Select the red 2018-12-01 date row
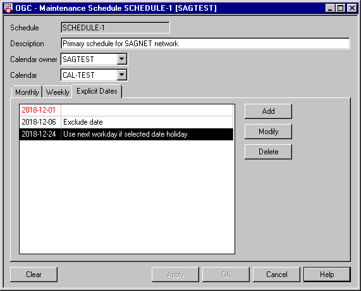The width and height of the screenshot is (361, 291). 126,110
